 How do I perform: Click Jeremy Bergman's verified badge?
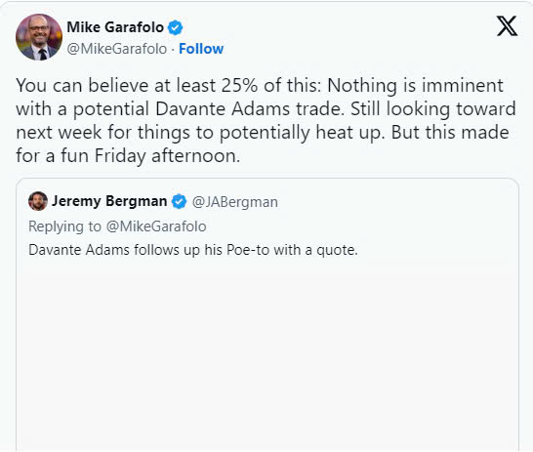pos(179,201)
